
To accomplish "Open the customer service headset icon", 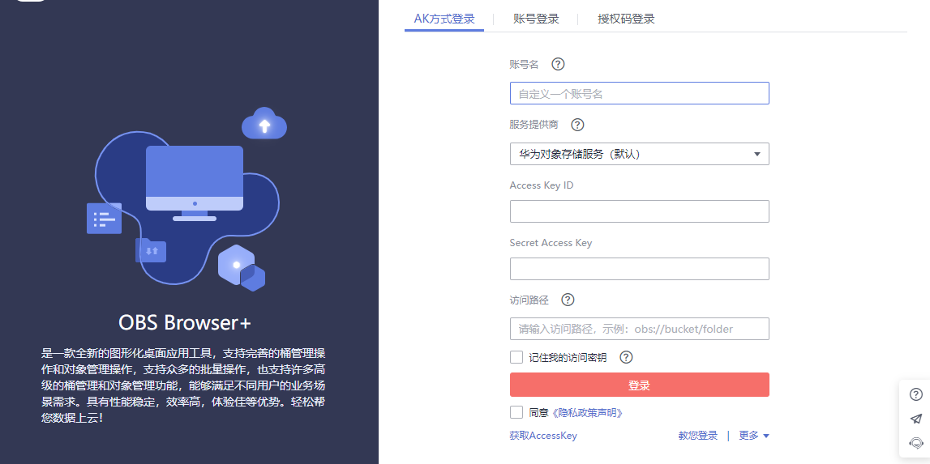I will click(x=916, y=443).
